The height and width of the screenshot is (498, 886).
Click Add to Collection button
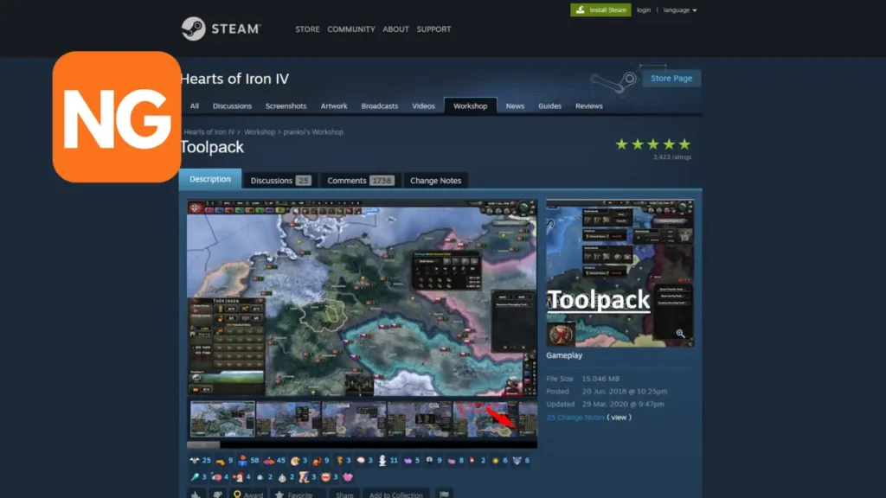click(396, 495)
